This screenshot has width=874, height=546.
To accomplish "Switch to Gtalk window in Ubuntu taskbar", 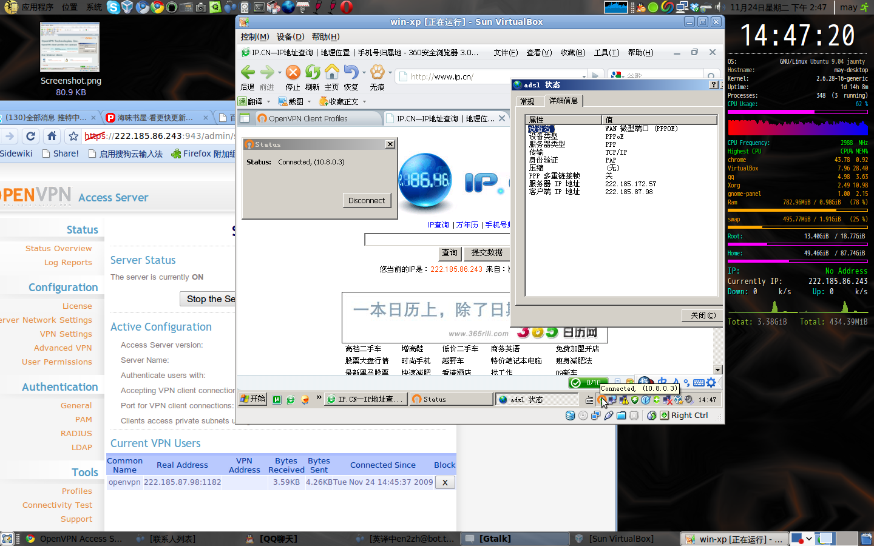I will 515,539.
